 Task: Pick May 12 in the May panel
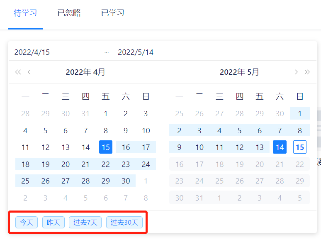click(240, 147)
